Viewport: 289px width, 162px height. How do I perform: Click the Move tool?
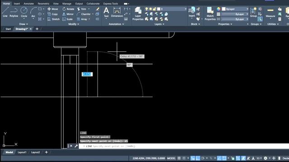tap(53, 9)
